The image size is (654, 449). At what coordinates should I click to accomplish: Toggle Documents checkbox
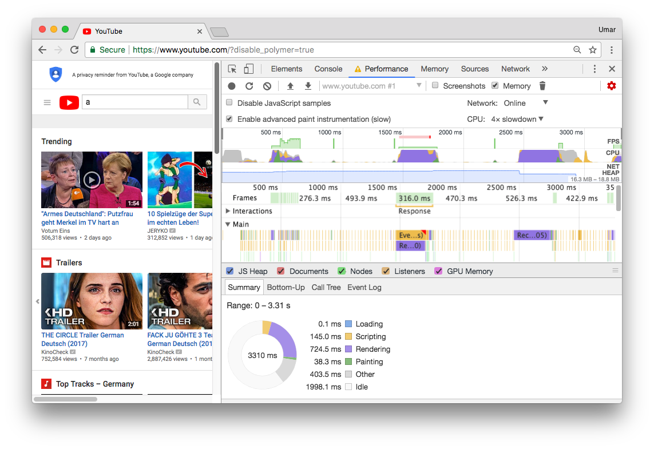coord(281,271)
